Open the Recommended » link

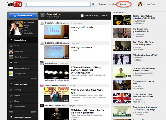(x=119, y=12)
